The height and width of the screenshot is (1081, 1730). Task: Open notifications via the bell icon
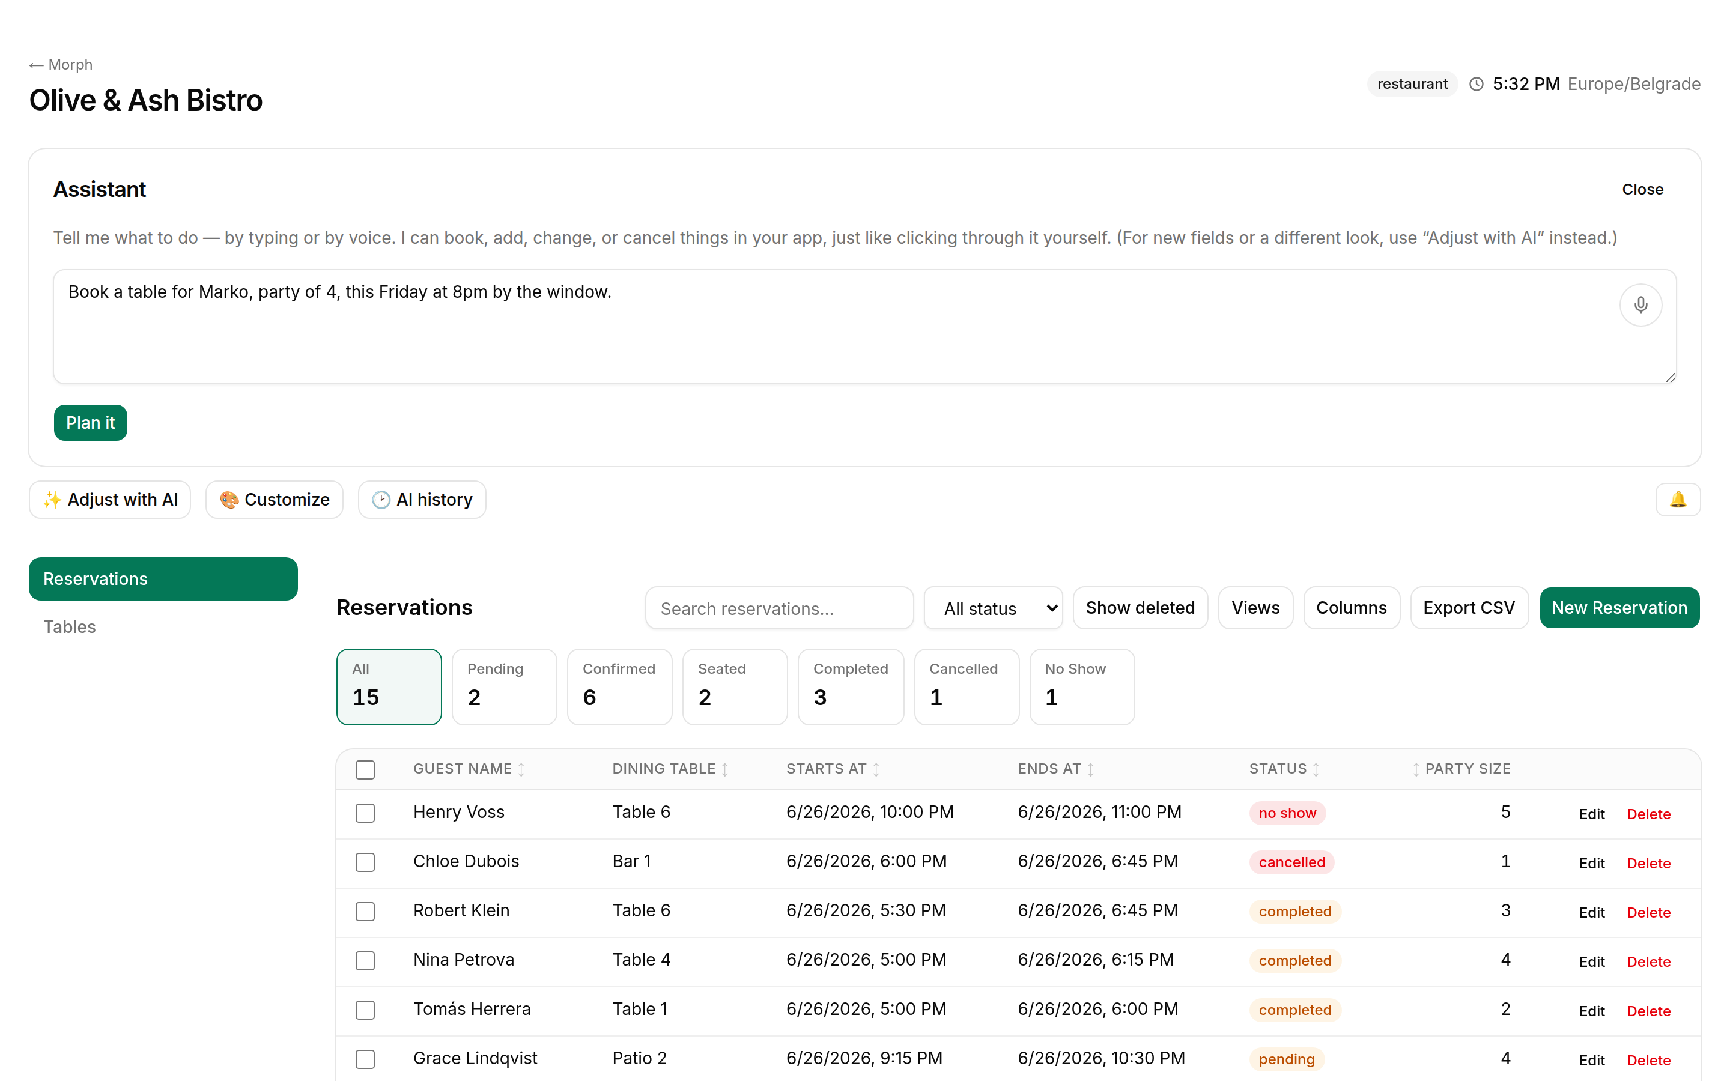pyautogui.click(x=1677, y=499)
